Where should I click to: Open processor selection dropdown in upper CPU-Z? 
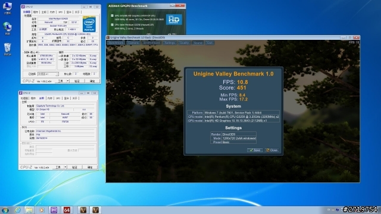tap(48, 74)
